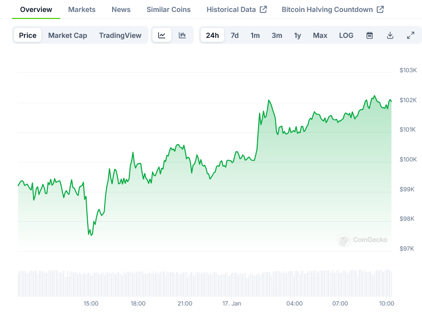Image resolution: width=422 pixels, height=315 pixels.
Task: Select the 7d time range
Action: (x=235, y=35)
